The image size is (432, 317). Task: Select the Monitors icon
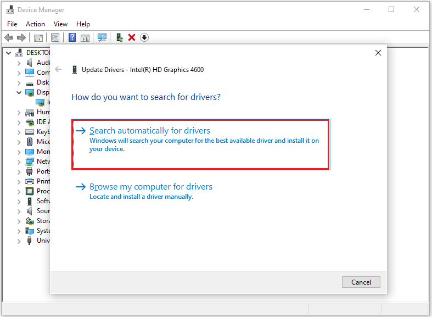(x=30, y=152)
